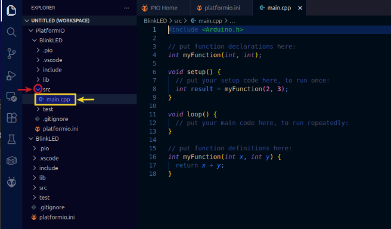Click line number 8 in the gutter
Viewport: 391px width, 229px height.
(154, 89)
